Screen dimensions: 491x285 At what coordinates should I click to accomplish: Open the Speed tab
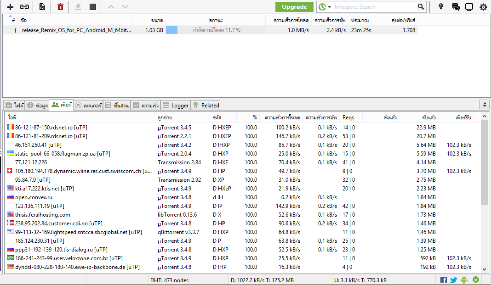pyautogui.click(x=146, y=105)
